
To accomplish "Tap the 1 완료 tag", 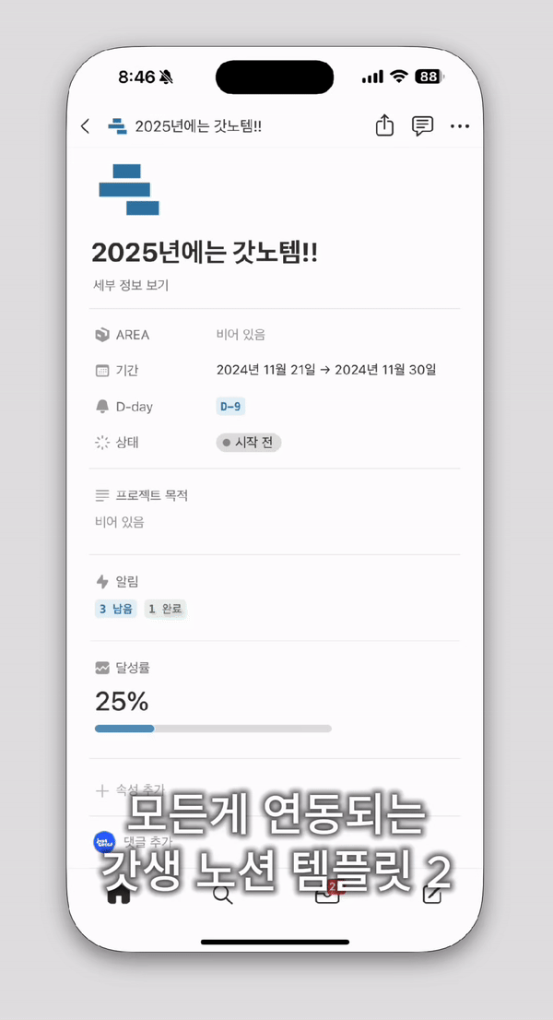I will 166,609.
